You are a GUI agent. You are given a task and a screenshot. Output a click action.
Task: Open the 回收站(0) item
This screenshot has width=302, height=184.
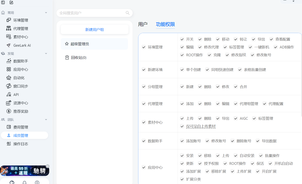tap(79, 57)
